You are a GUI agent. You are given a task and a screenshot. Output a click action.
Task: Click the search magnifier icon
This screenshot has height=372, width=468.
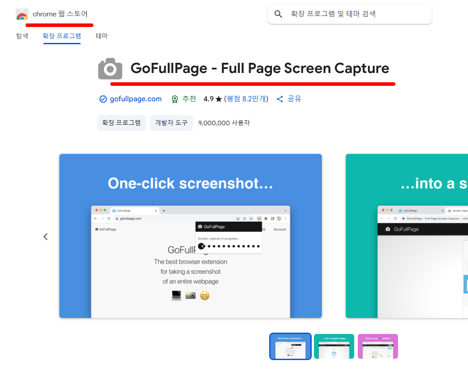(x=278, y=14)
